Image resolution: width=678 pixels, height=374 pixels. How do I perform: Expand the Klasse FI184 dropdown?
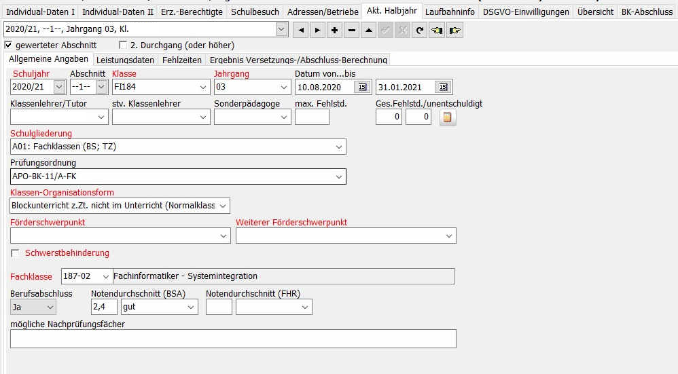point(203,87)
